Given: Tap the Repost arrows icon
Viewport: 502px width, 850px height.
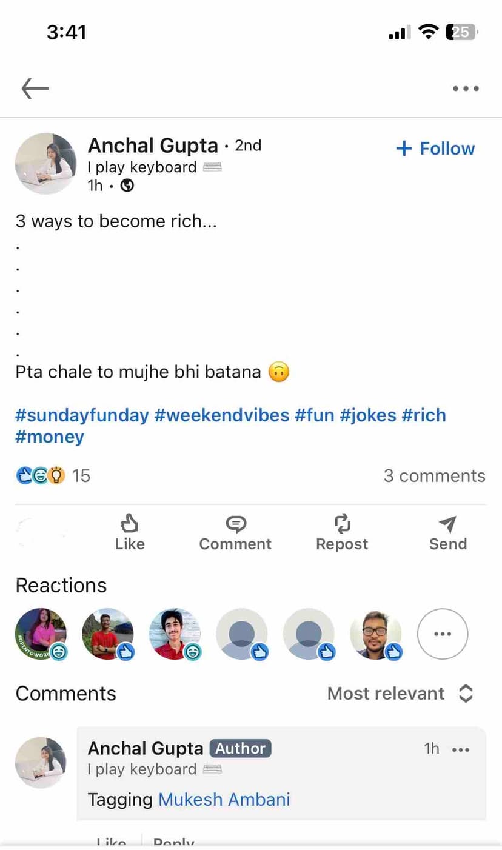Looking at the screenshot, I should 342,524.
